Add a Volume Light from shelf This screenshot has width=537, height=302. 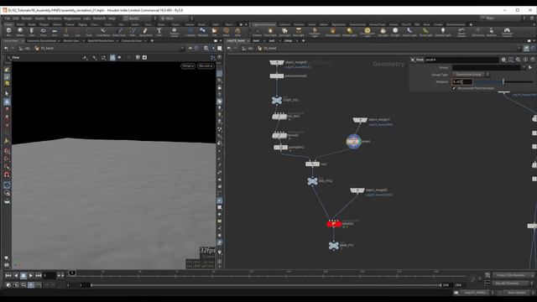pyautogui.click(x=332, y=32)
